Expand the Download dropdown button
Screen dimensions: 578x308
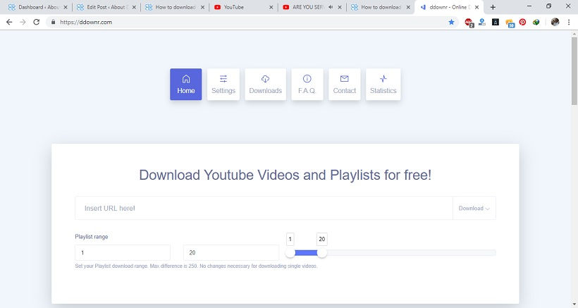click(474, 208)
